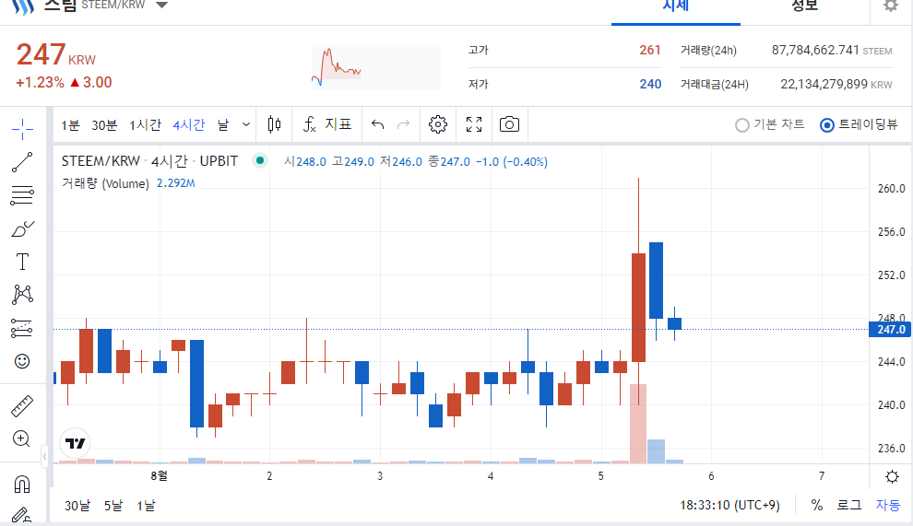The image size is (913, 526).
Task: Switch to the 시세 tab
Action: click(x=675, y=7)
